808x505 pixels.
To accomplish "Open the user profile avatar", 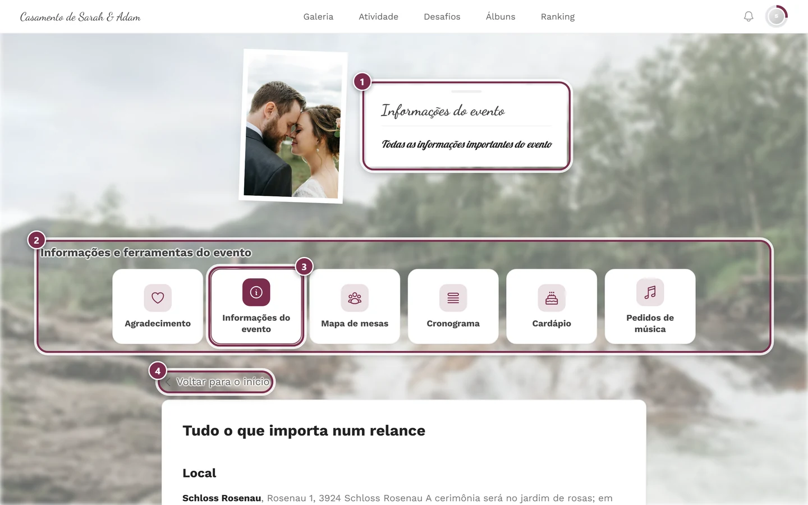I will pyautogui.click(x=777, y=17).
